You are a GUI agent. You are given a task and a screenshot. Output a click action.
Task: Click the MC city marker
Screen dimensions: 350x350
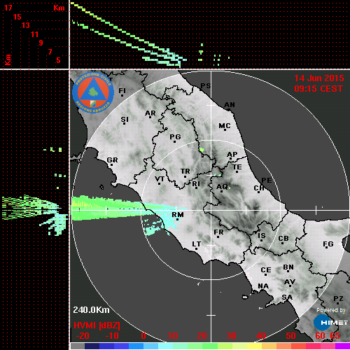(x=225, y=126)
